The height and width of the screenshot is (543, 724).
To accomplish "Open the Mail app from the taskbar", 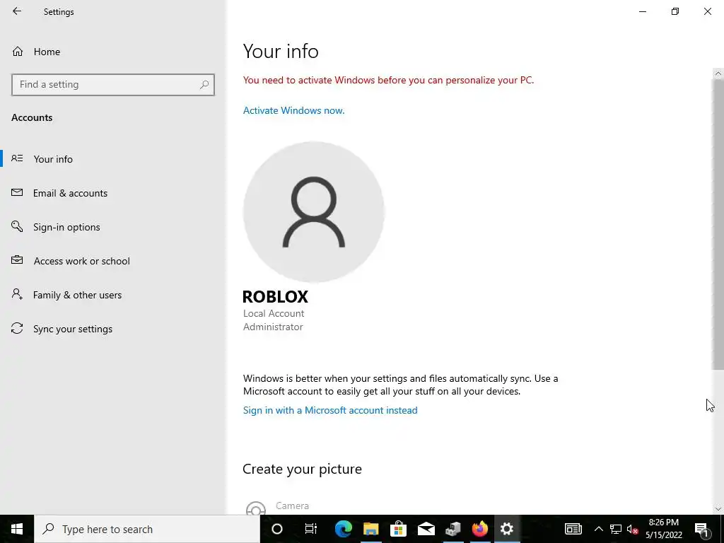I will tap(426, 529).
